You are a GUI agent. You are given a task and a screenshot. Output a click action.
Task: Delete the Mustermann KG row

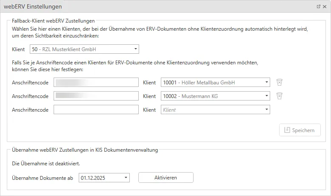click(279, 96)
